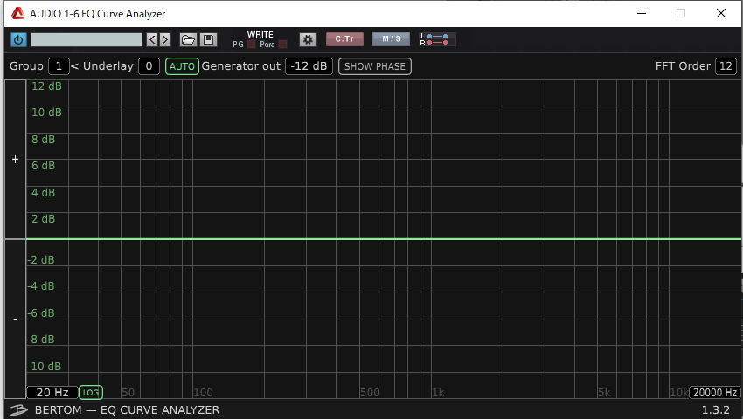Edit the 20000 Hz high frequency field
This screenshot has width=743, height=419.
coord(714,393)
